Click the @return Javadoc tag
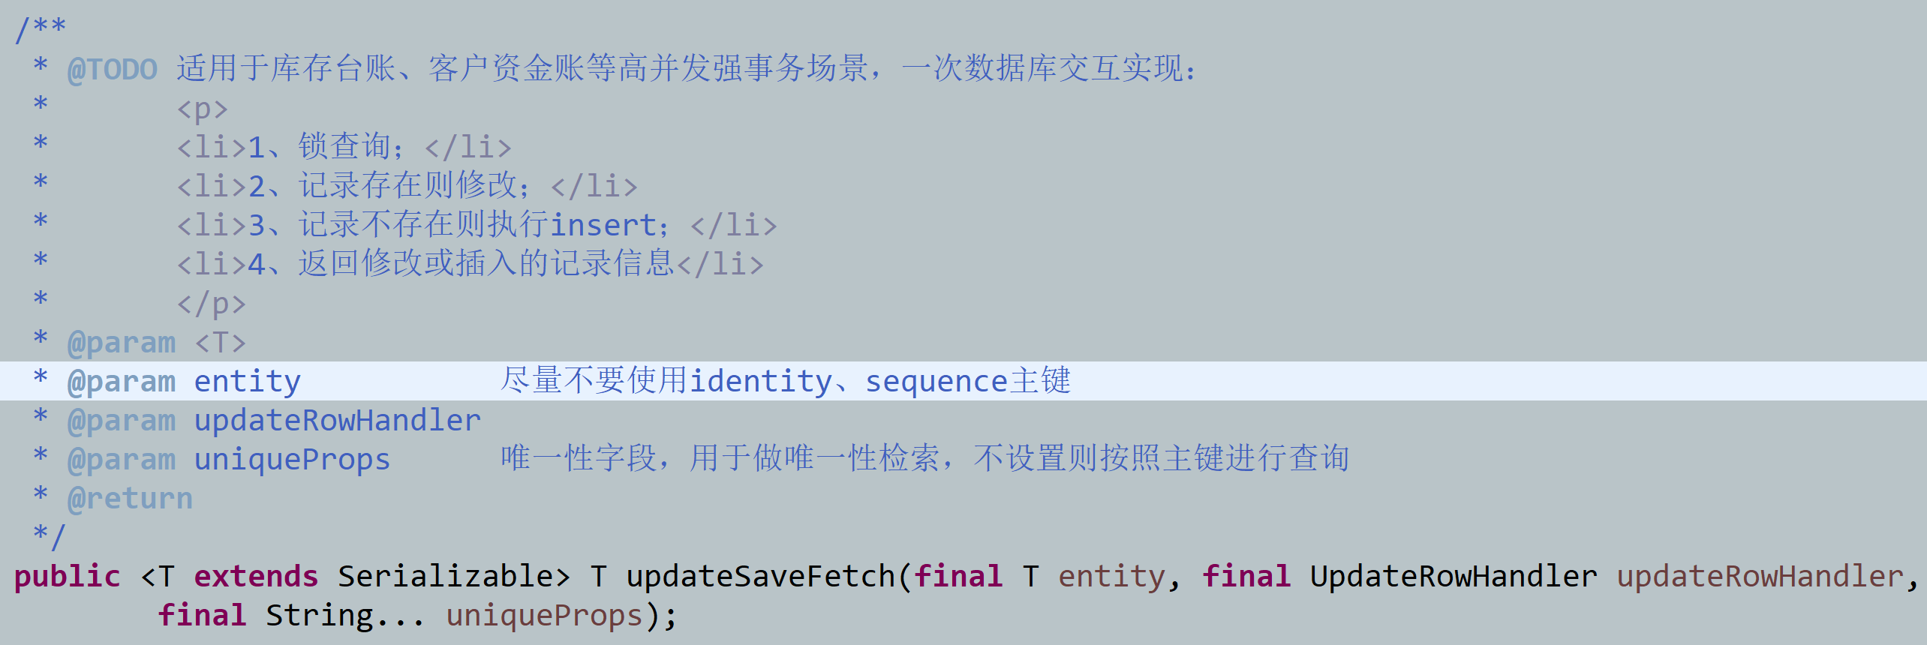The height and width of the screenshot is (645, 1927). (x=130, y=499)
